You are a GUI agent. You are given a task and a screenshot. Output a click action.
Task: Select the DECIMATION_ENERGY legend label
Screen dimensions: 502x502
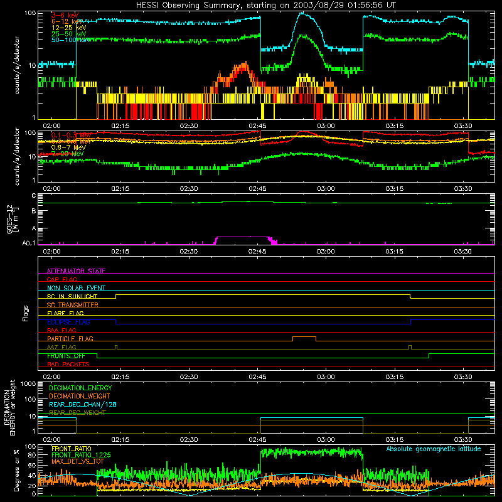click(80, 388)
